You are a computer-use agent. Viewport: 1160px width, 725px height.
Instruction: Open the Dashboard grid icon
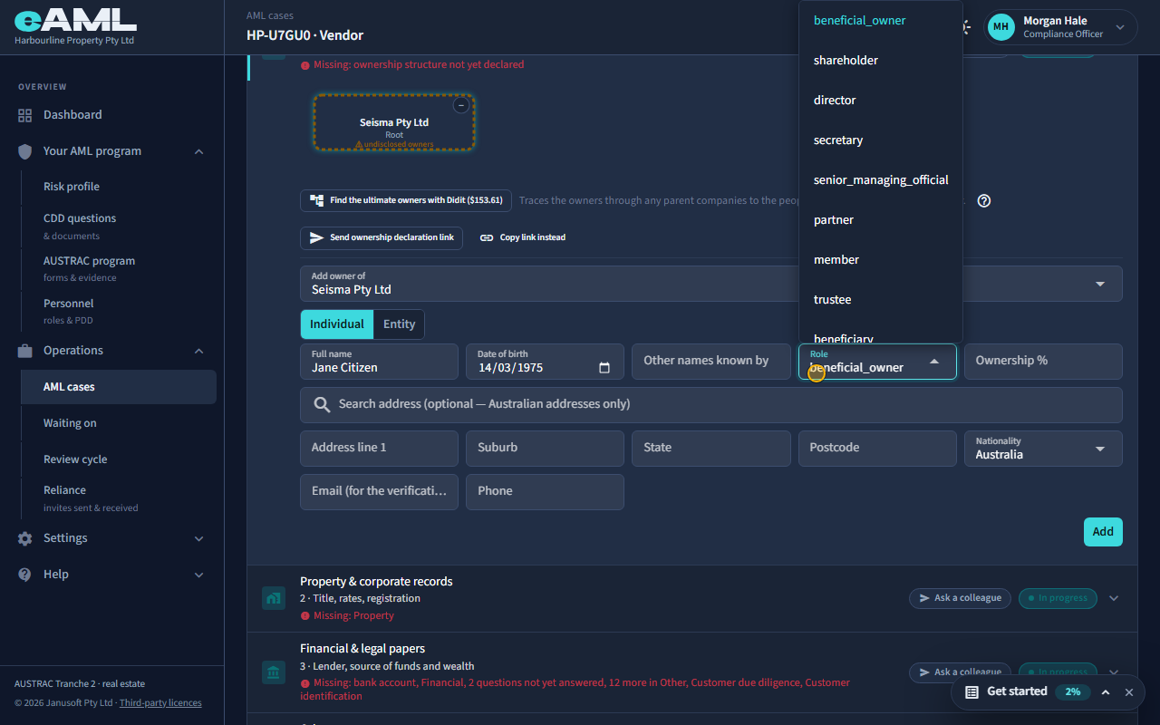(25, 115)
